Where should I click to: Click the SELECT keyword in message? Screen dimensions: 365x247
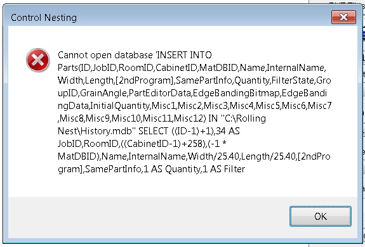(154, 131)
